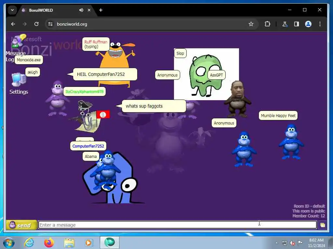333x249 pixels.
Task: Launch Firefox from the taskbar
Action: [49, 243]
